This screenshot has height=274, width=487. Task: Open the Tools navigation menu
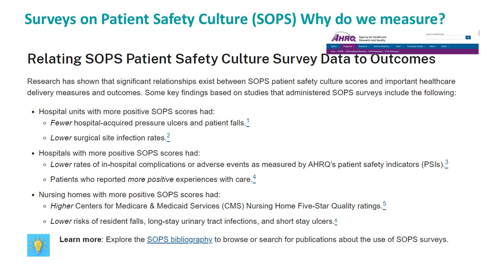(399, 46)
